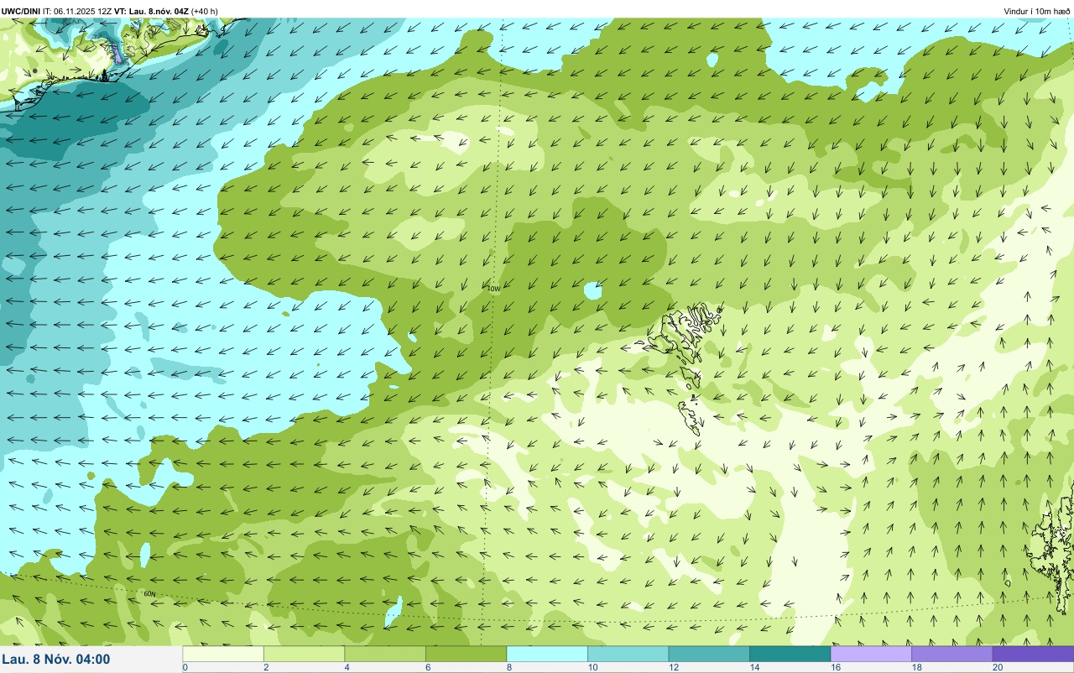Click legend scale value '8'
The image size is (1074, 673).
(508, 667)
